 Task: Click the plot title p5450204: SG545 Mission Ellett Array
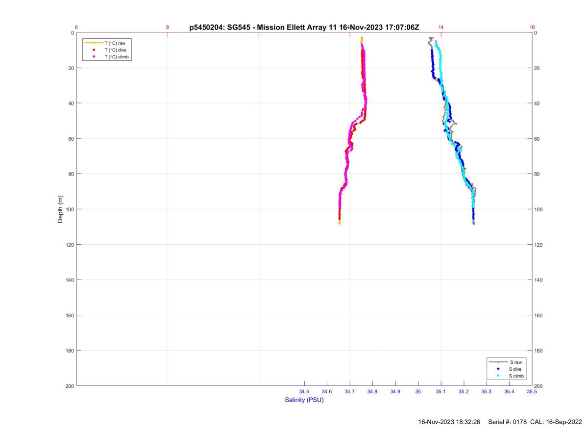click(x=304, y=27)
